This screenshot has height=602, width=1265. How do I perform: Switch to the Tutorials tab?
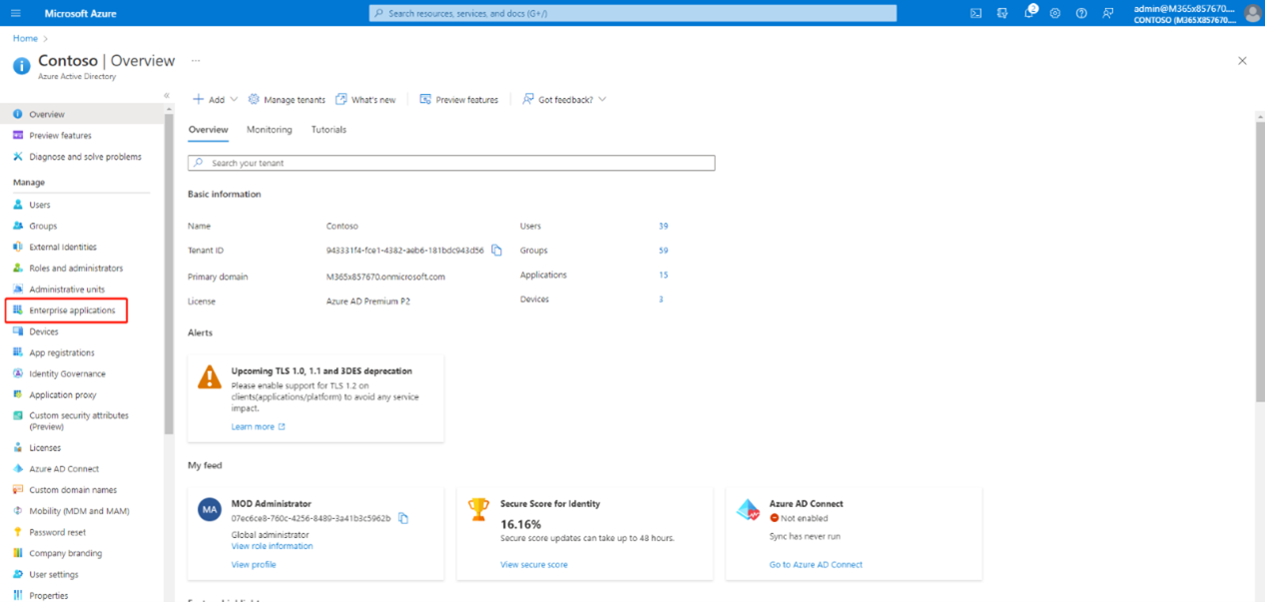pos(328,130)
